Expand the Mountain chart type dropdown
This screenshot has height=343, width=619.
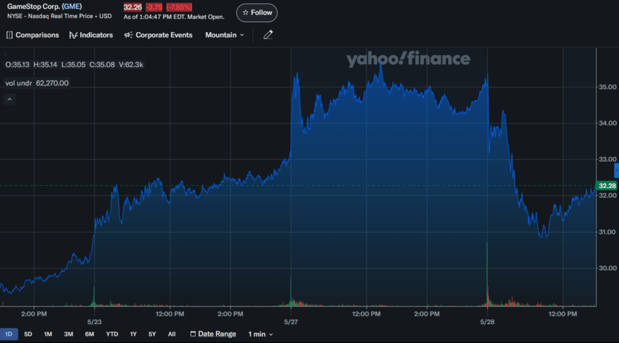[x=225, y=35]
